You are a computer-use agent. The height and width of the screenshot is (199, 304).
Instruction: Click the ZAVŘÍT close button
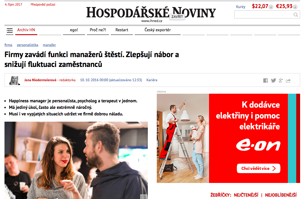[x=177, y=17]
